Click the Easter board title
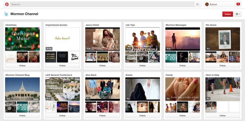The image size is (245, 121). tap(129, 75)
